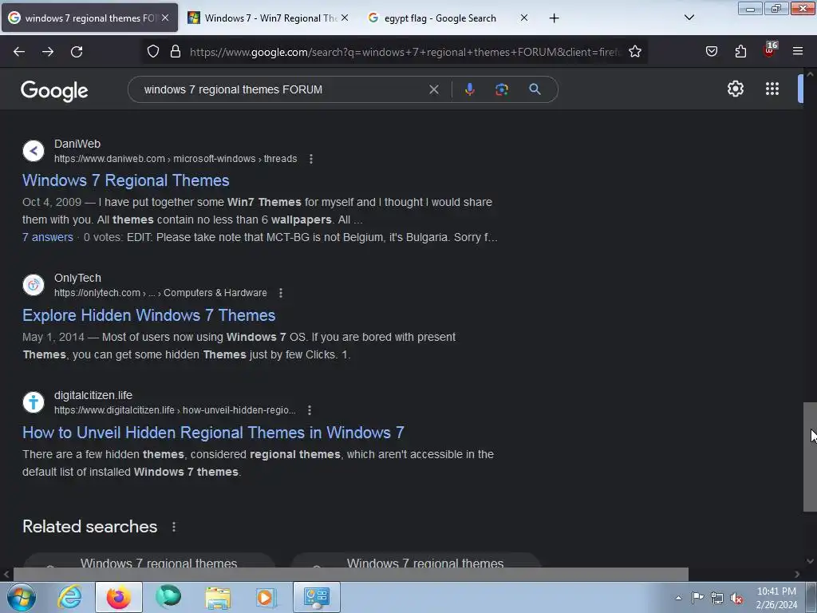Click the digitalcitizen.life site favicon
Screen dimensions: 817x613
(34, 402)
